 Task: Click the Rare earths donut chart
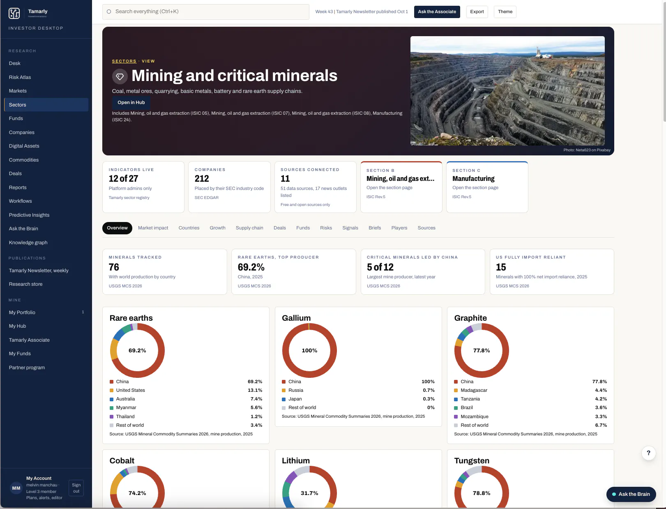137,350
